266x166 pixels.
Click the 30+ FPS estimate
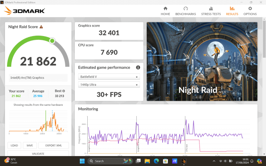[109, 95]
